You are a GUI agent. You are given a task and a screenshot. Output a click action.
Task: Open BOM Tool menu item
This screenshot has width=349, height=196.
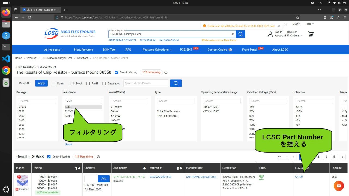(x=109, y=50)
